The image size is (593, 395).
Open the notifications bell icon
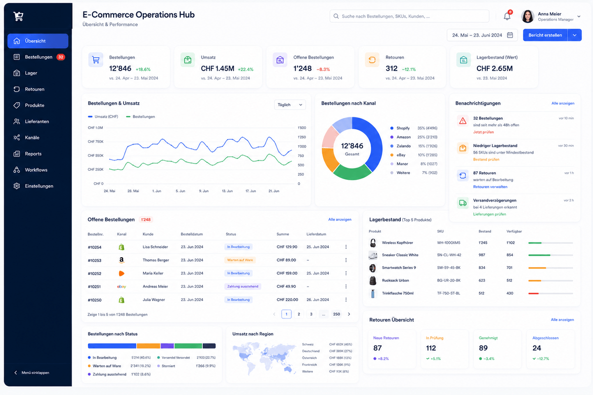pos(507,16)
